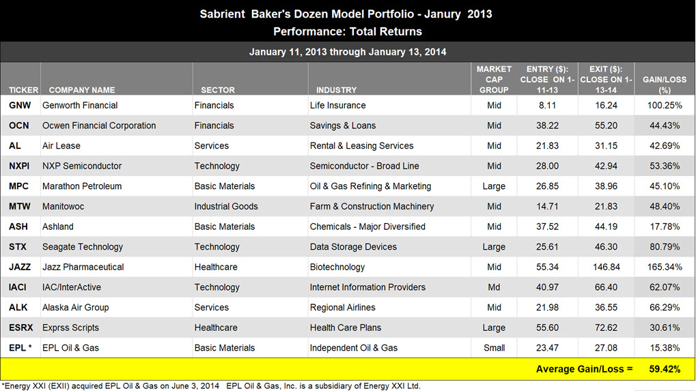The width and height of the screenshot is (696, 391).
Task: Click the MARKET CAP GROUP header
Action: click(x=494, y=79)
